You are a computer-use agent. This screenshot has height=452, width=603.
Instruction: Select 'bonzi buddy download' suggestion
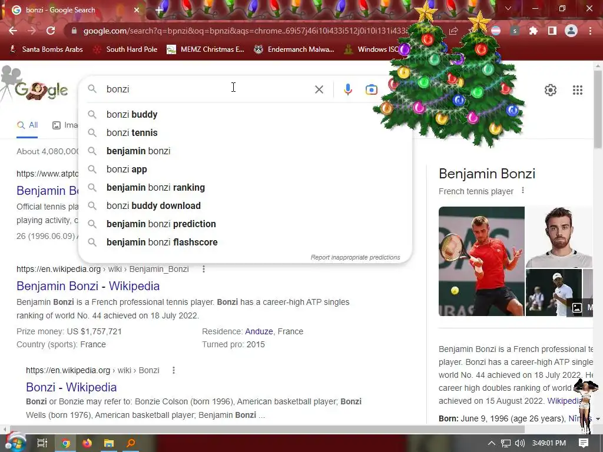(245, 205)
